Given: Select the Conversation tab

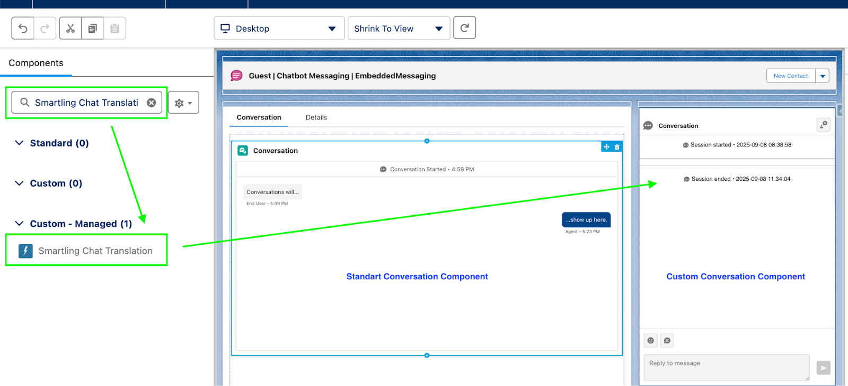Looking at the screenshot, I should [x=259, y=117].
